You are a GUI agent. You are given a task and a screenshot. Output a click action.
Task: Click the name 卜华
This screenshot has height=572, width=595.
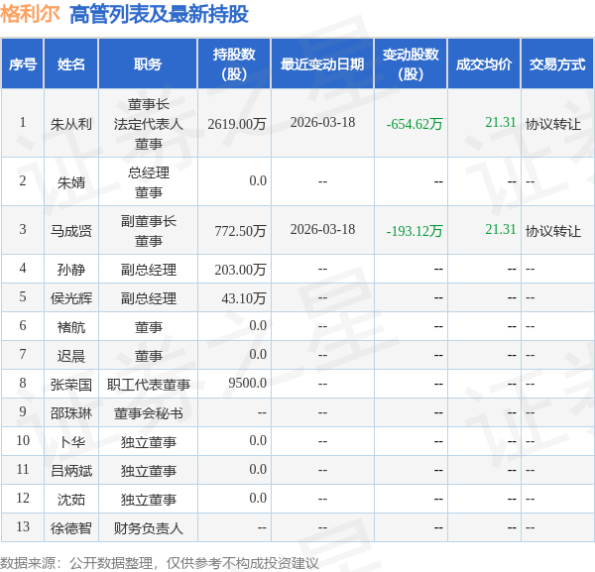point(71,442)
